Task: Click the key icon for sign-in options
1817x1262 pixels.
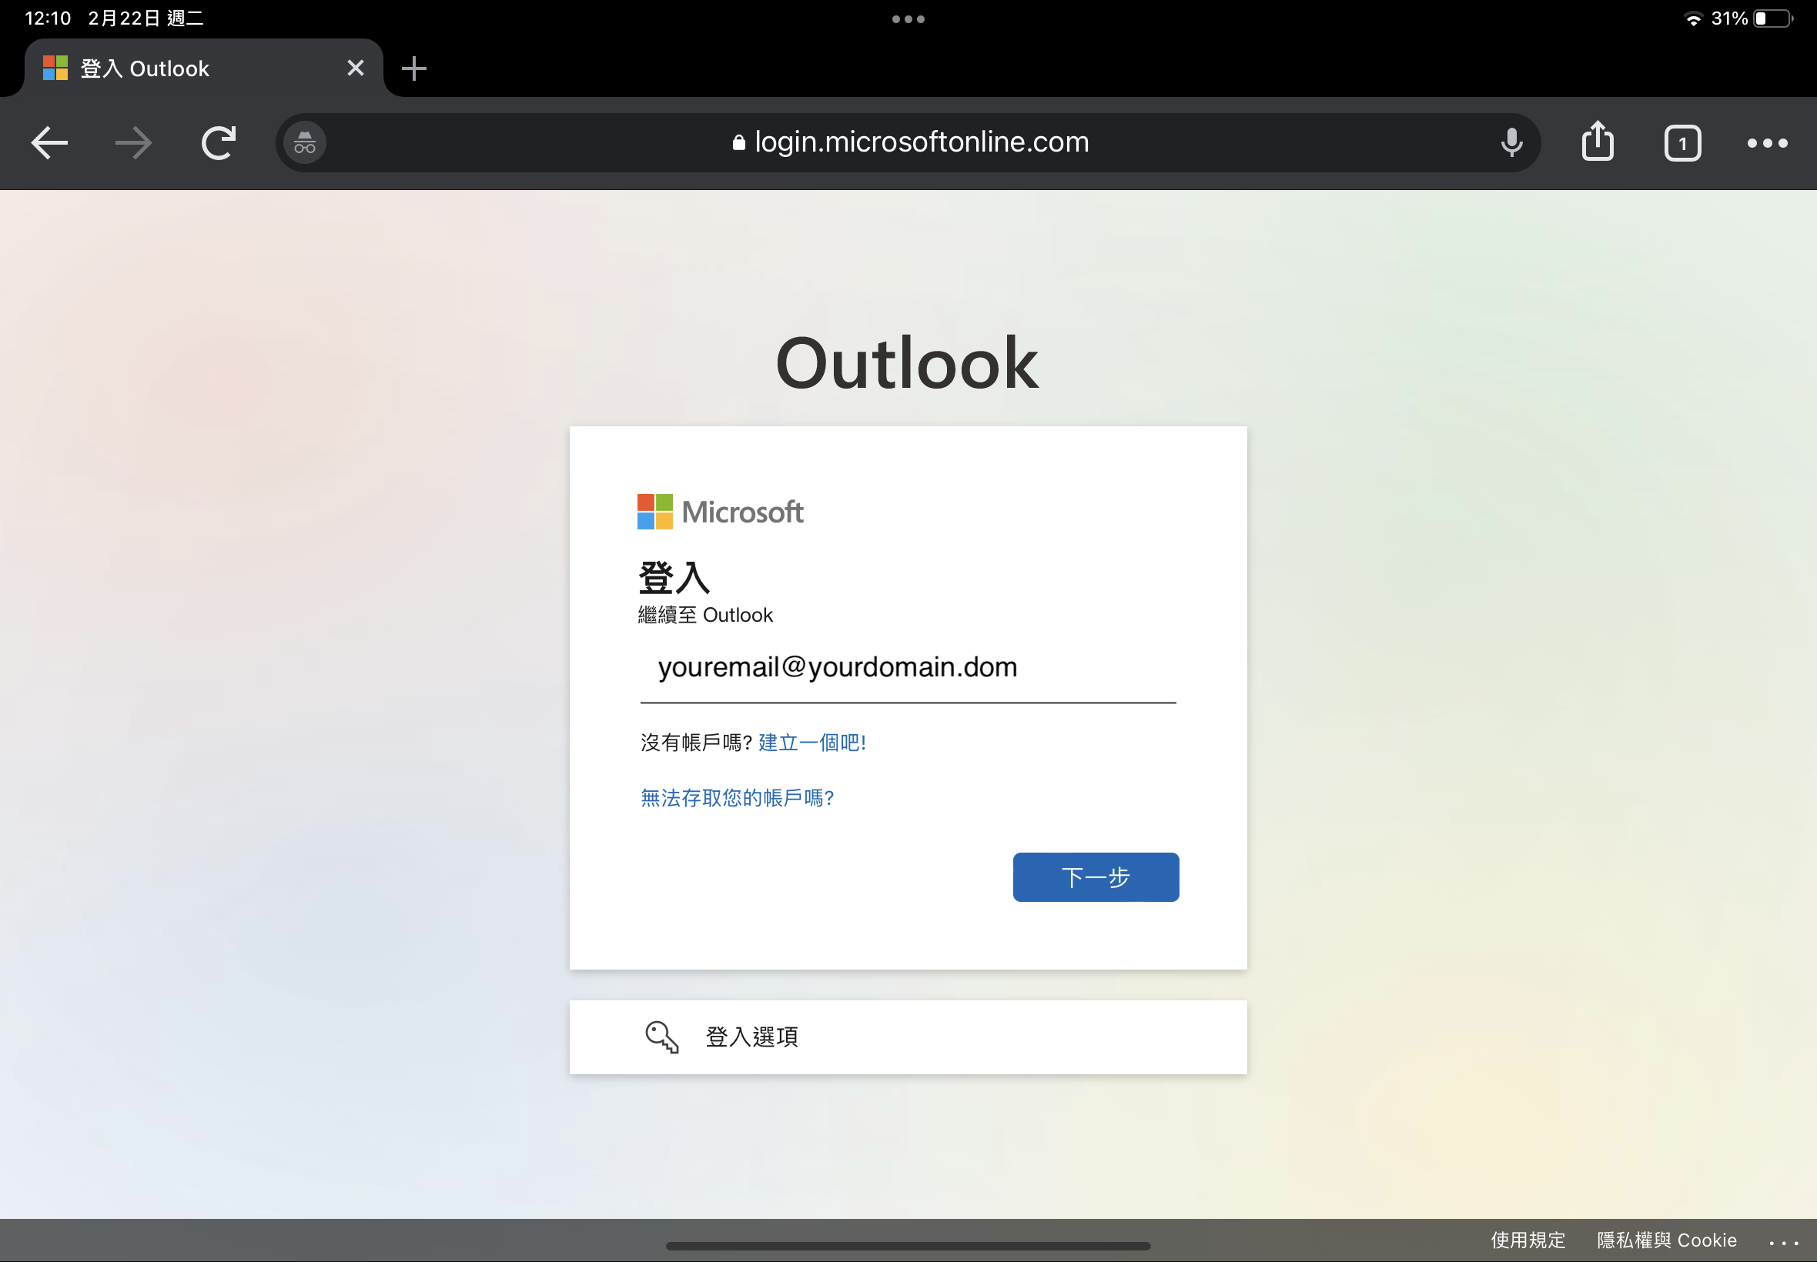Action: [x=661, y=1037]
